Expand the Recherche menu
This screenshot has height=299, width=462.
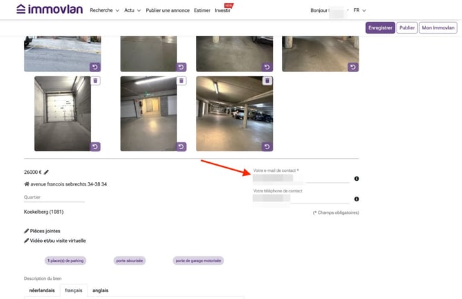104,10
